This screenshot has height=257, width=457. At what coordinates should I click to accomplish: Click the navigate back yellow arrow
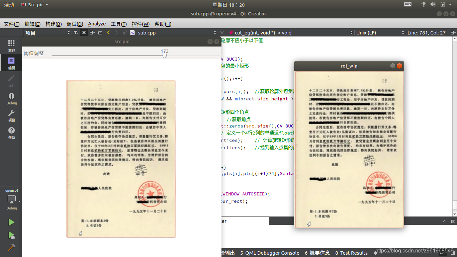click(108, 32)
